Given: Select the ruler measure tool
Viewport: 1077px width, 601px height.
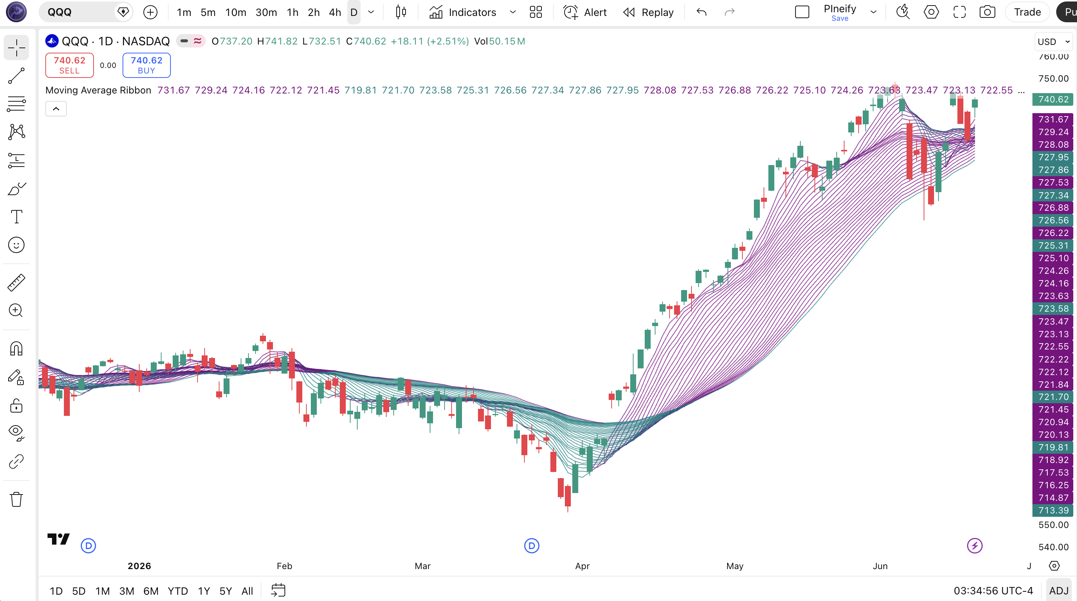Looking at the screenshot, I should [16, 283].
